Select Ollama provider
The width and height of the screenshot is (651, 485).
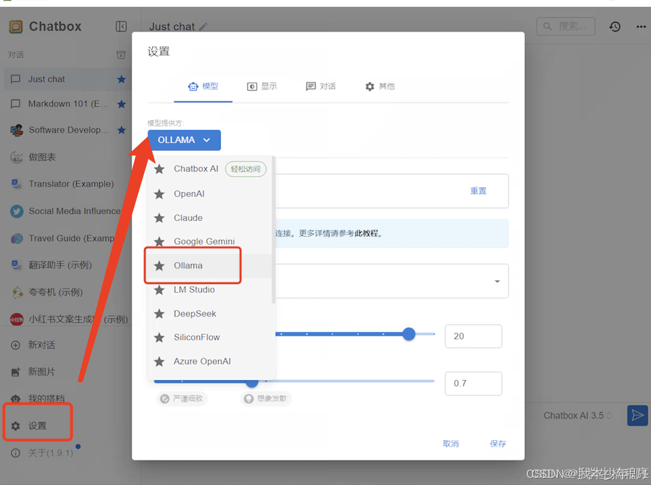coord(210,265)
